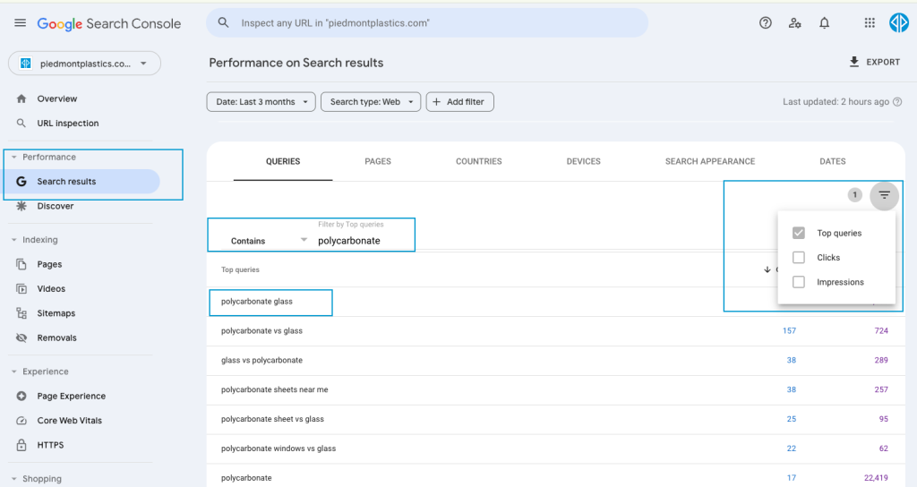
Task: Click the Page Experience plus icon
Action: point(21,396)
